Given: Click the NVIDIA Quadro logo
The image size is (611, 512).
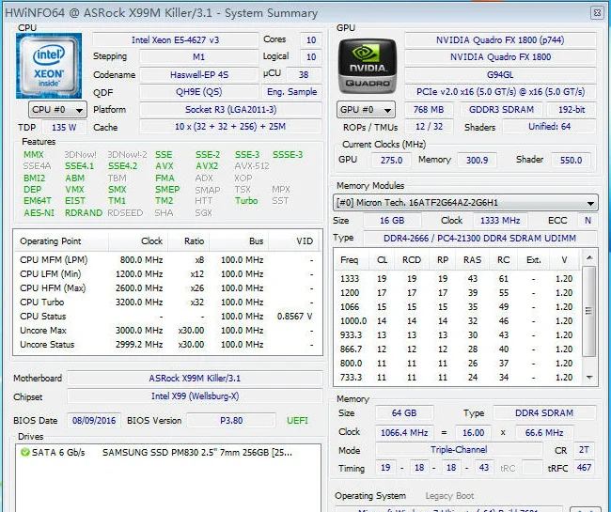Looking at the screenshot, I should point(367,66).
